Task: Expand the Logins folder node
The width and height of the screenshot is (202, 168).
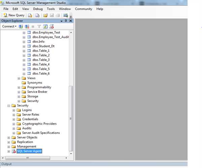Action: [x=14, y=110]
